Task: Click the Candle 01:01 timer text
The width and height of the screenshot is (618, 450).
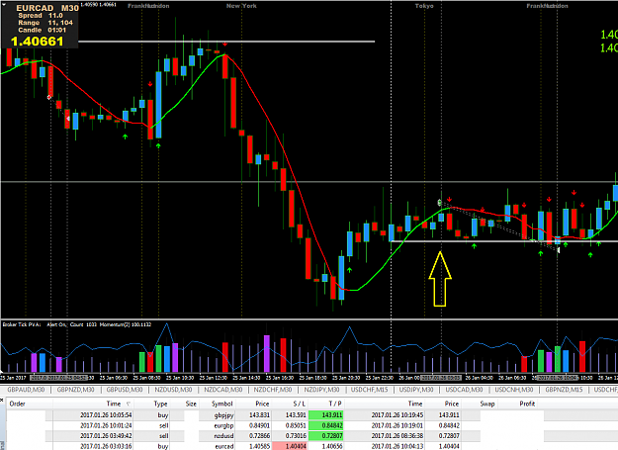Action: click(x=43, y=30)
